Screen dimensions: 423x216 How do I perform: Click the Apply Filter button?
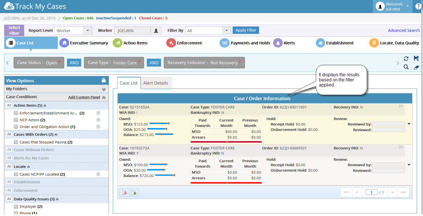(246, 30)
